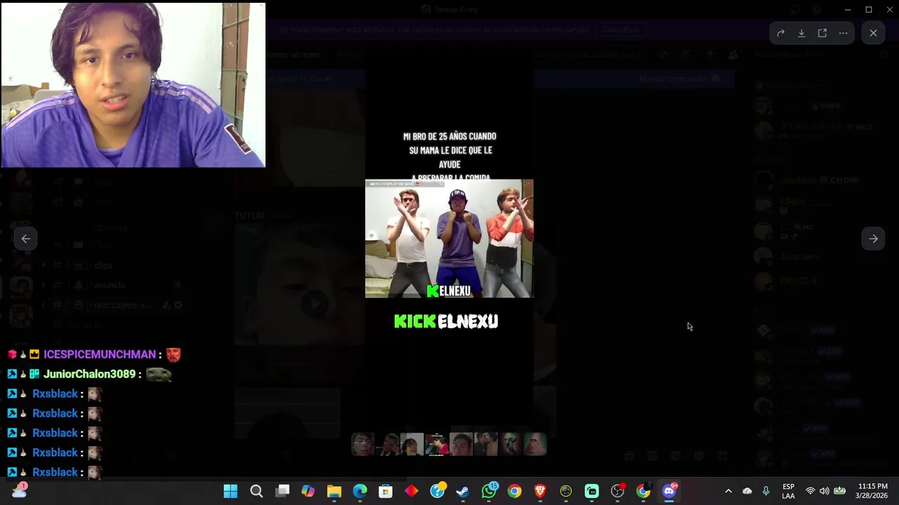Forward the image with the arrow icon
This screenshot has width=899, height=505.
(x=780, y=33)
